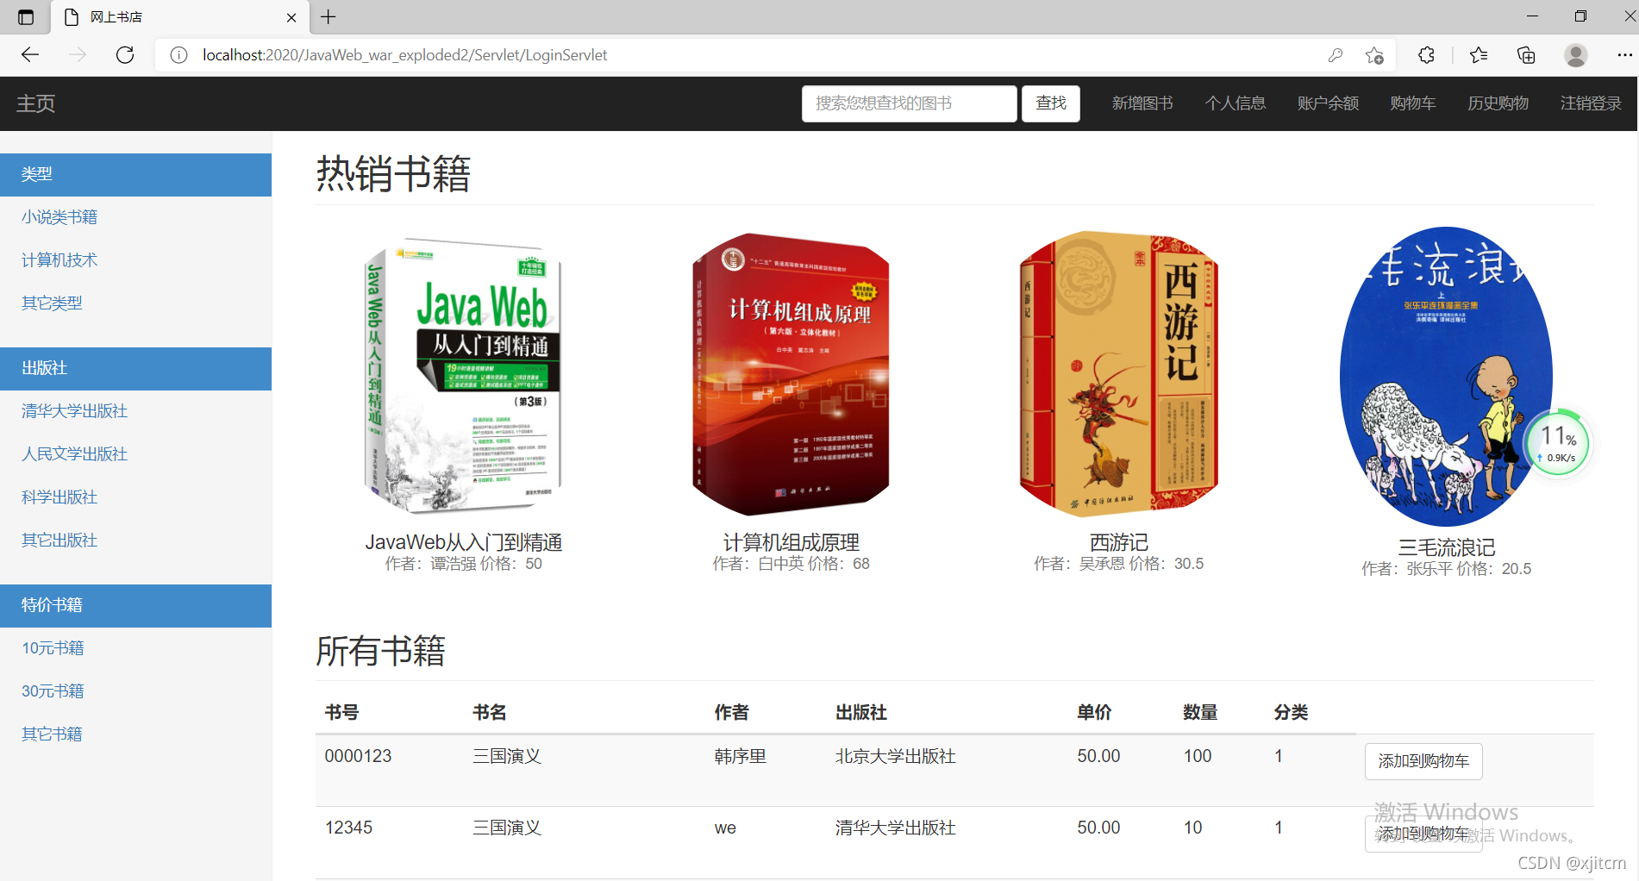Screen dimensions: 1639x881
Task: Click the 11% network speed widget
Action: (x=1558, y=444)
